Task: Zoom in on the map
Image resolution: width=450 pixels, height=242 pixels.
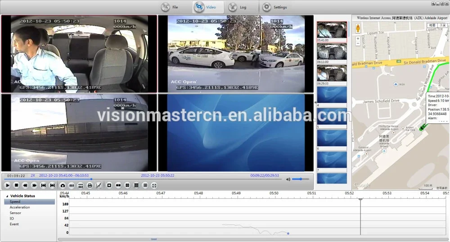Action: pos(358,39)
